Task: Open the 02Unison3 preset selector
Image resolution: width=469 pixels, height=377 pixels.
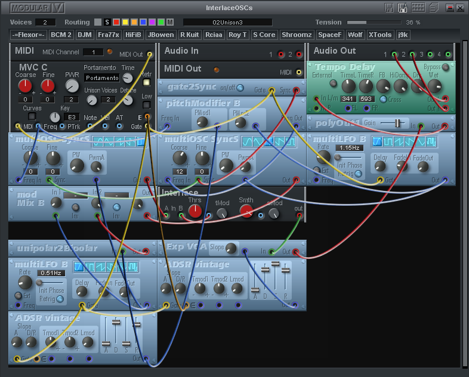Action: [227, 22]
